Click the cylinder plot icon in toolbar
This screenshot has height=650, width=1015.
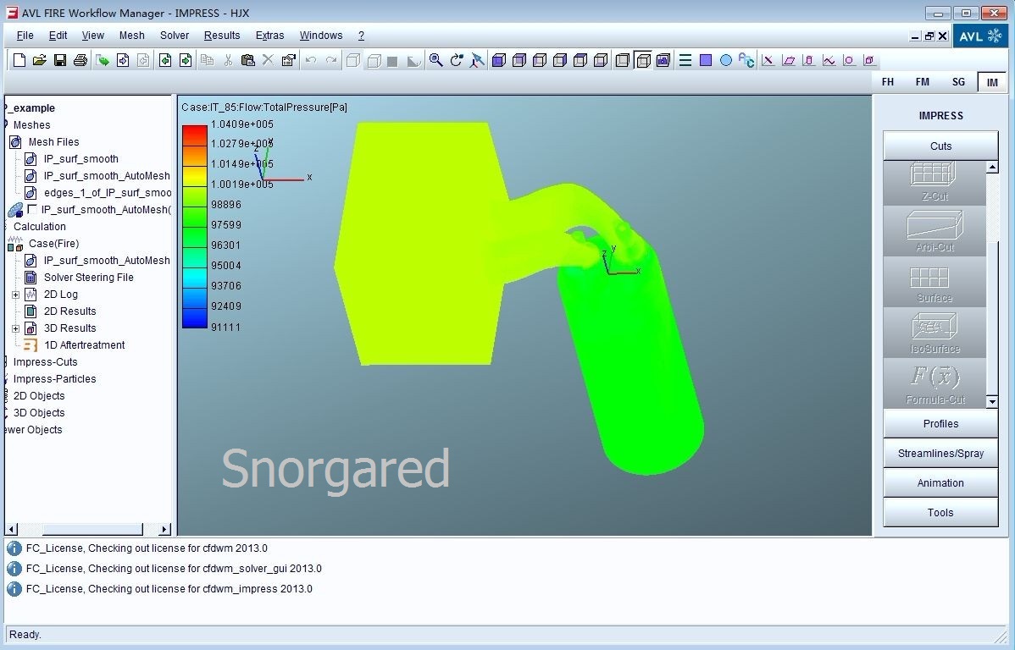pyautogui.click(x=808, y=60)
